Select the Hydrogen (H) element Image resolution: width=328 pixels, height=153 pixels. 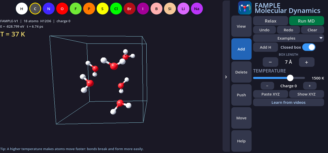[22, 9]
